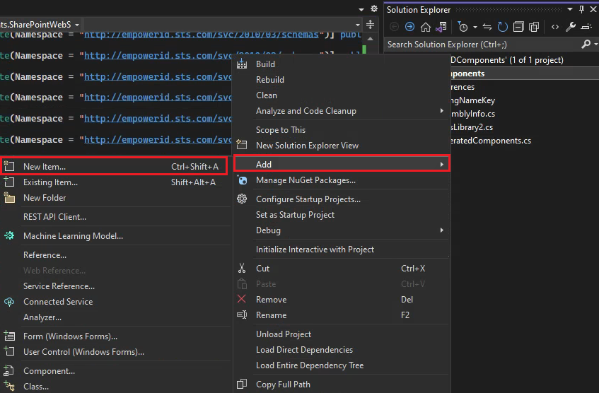This screenshot has width=599, height=393.
Task: Open search options dropdown beside the magnifier
Action: (595, 45)
